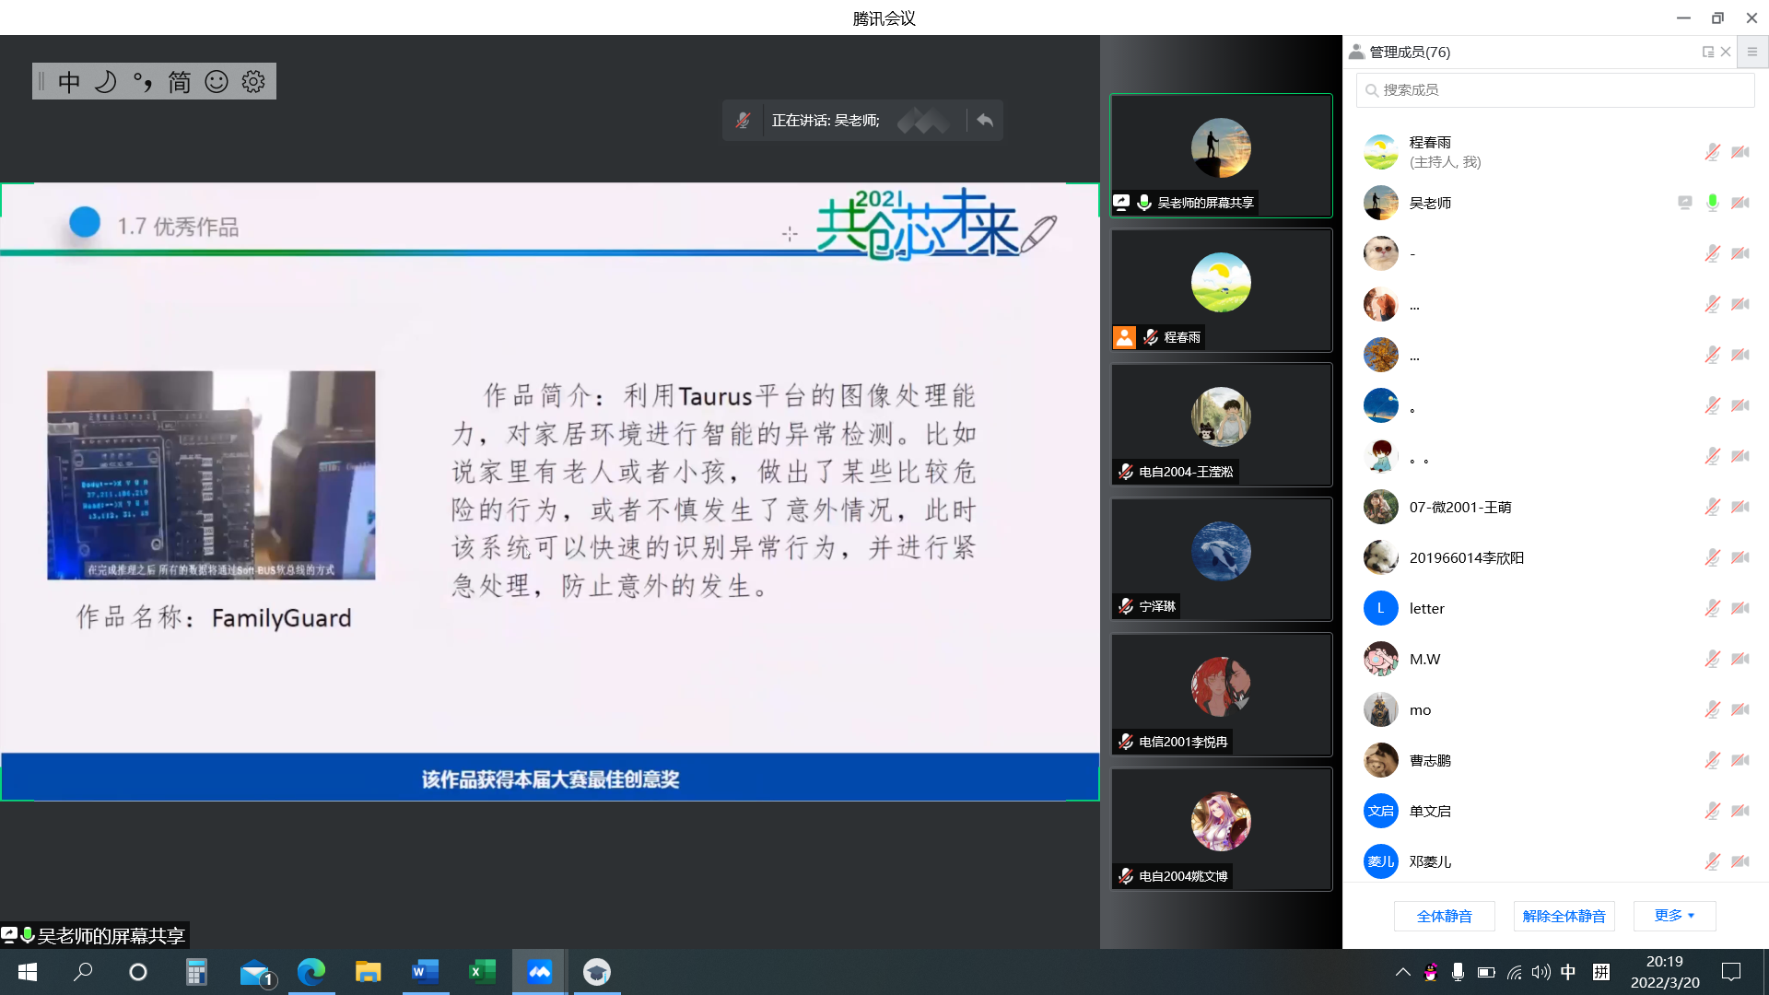
Task: Open the emoji panel in IME toolbar
Action: 217,82
